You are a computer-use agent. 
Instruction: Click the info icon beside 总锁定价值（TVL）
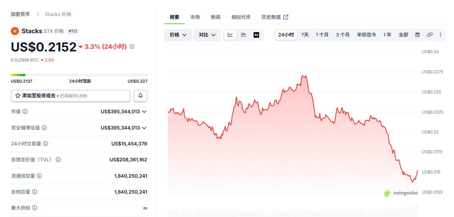[x=58, y=160]
